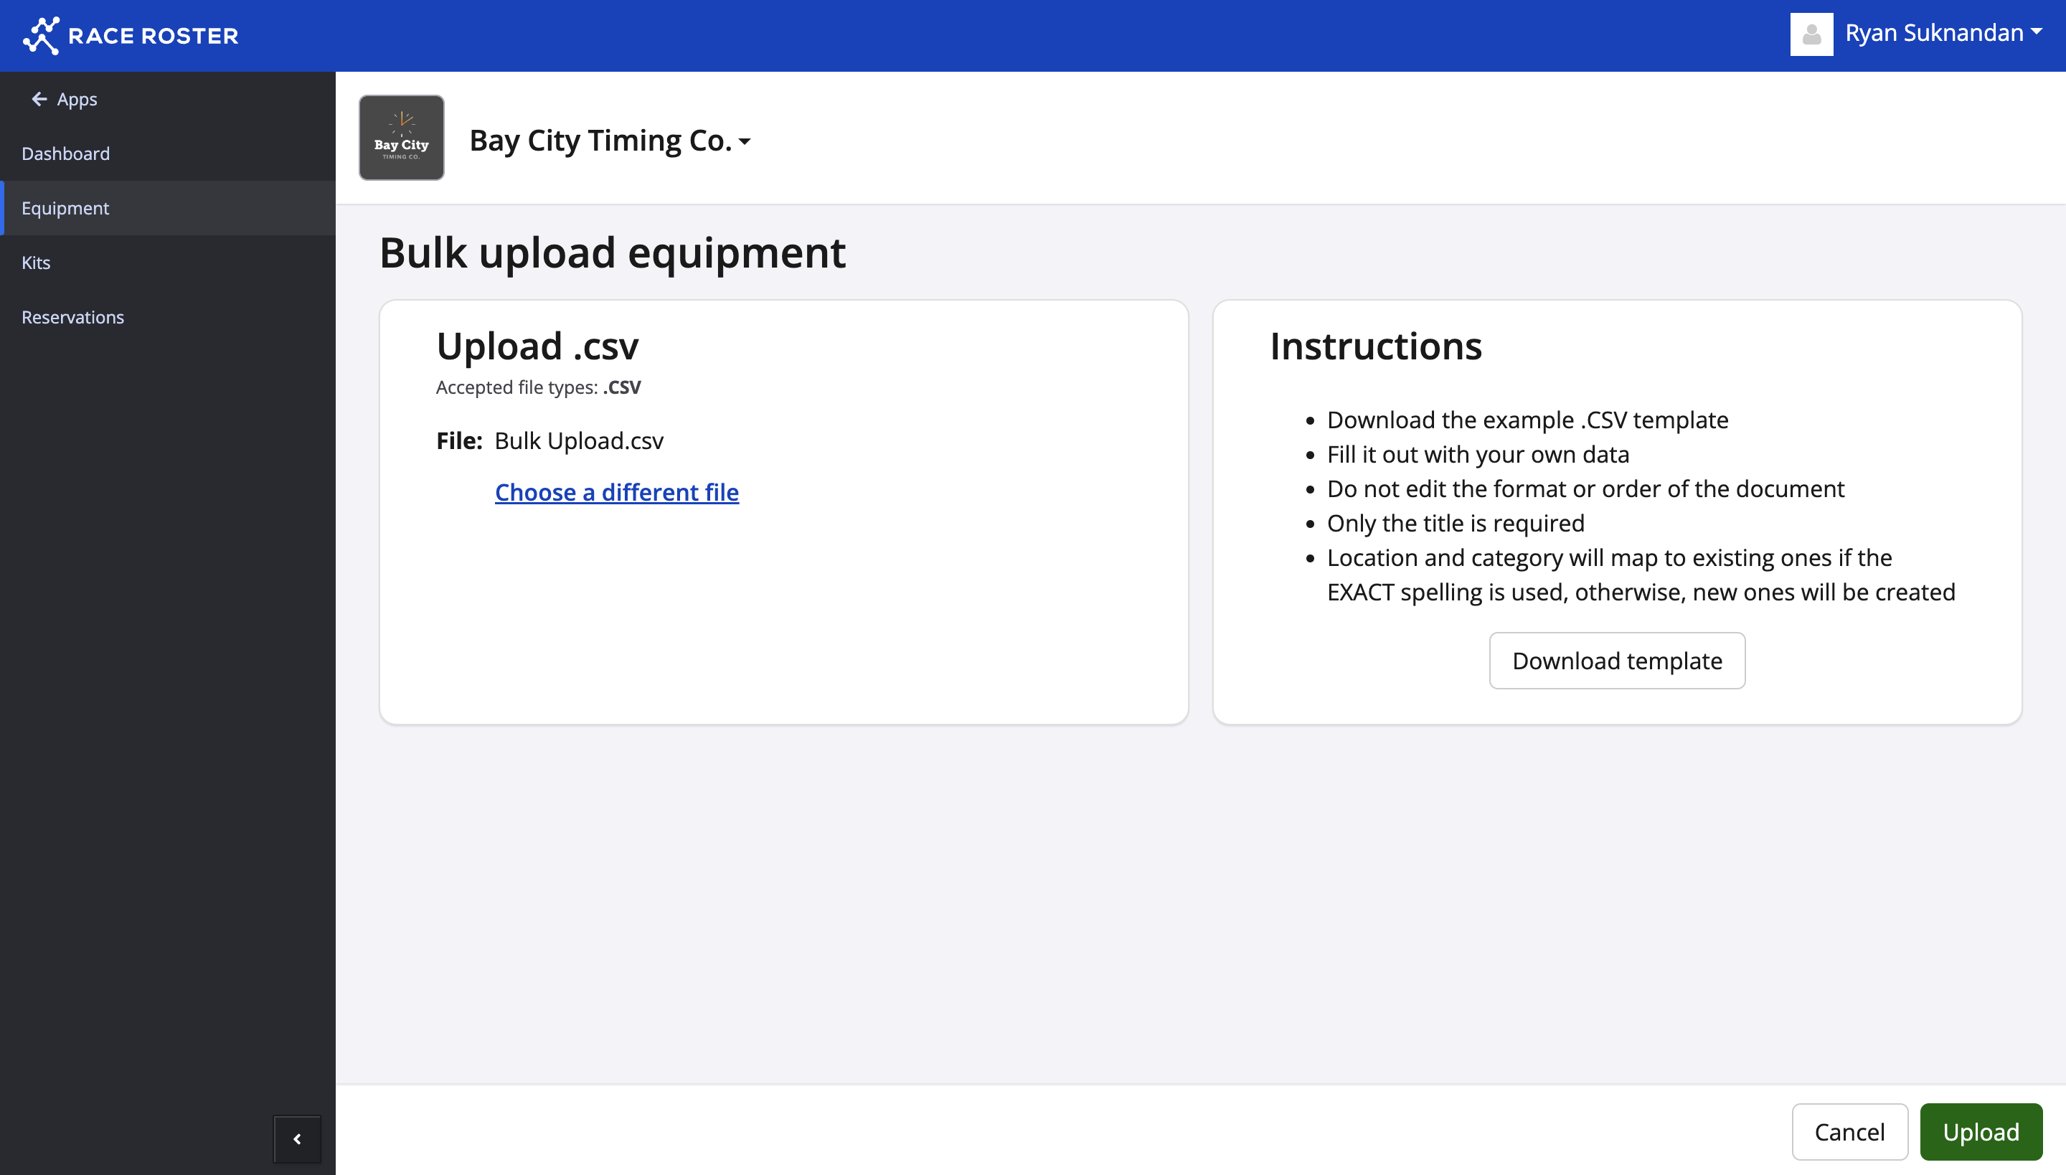Click the user avatar icon

coord(1811,34)
